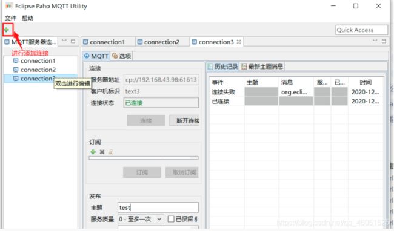Image resolution: width=394 pixels, height=231 pixels.
Task: Select the 连接失败 history row
Action: 296,92
